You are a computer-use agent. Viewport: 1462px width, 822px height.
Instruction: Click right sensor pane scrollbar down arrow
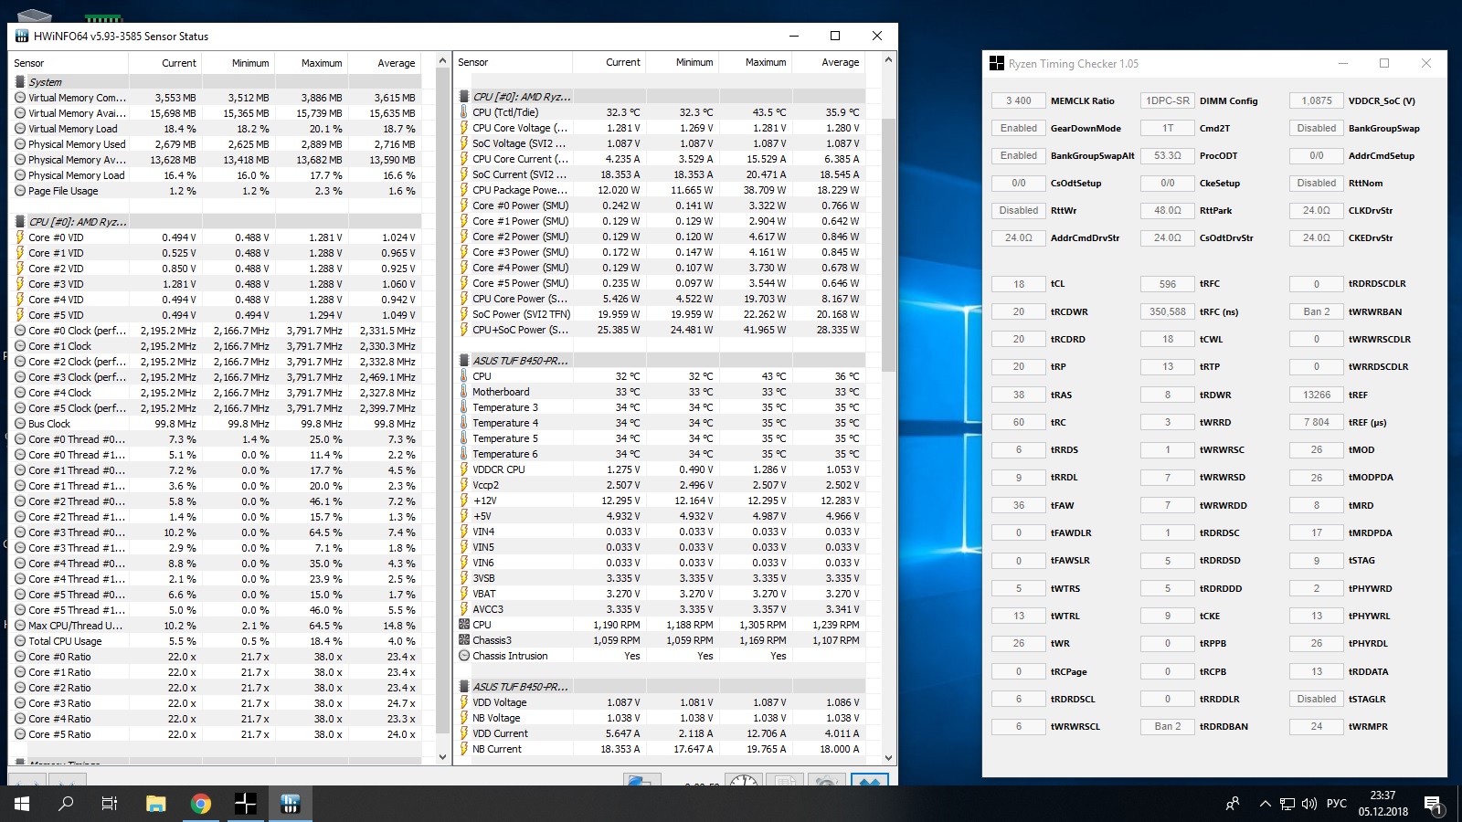888,757
